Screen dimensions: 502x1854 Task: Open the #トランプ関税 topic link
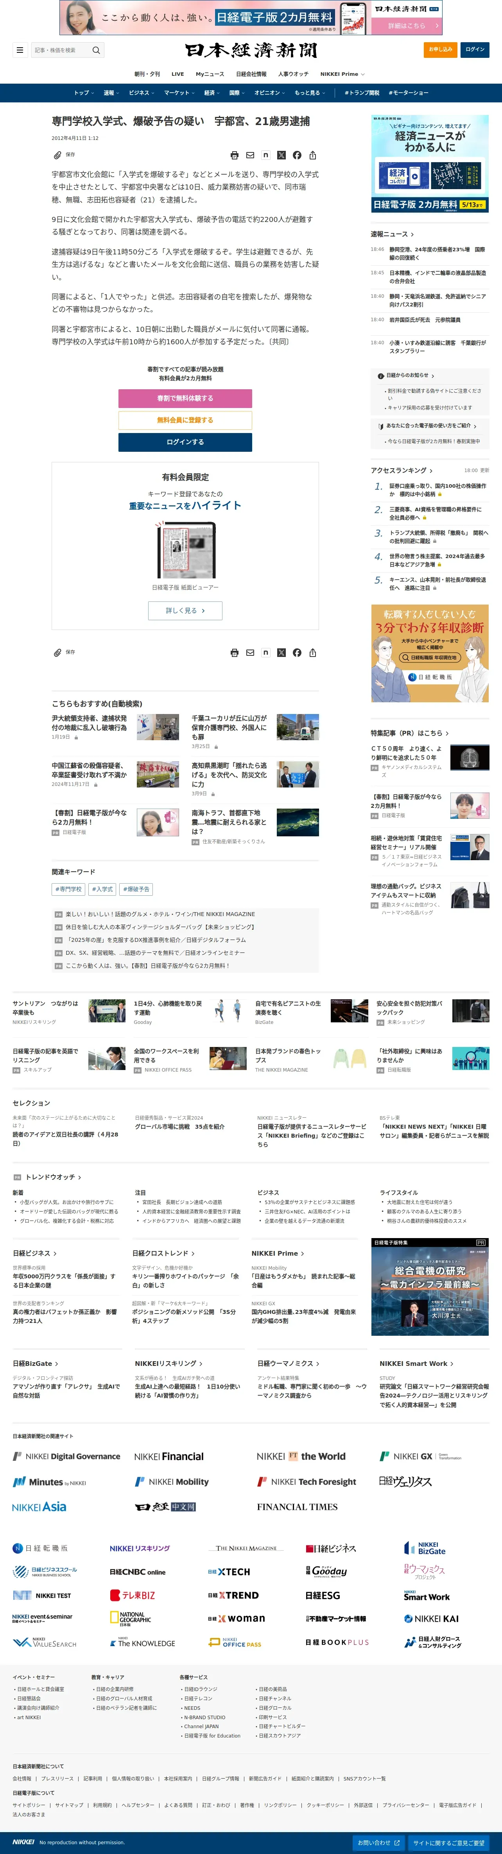pyautogui.click(x=362, y=93)
